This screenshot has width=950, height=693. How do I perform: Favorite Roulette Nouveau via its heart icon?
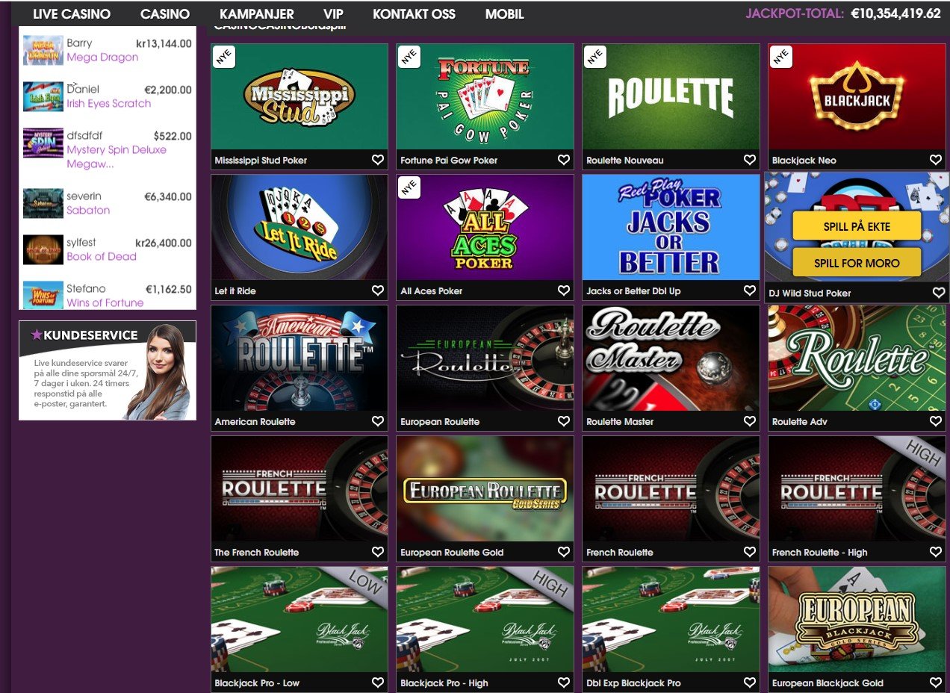[749, 159]
